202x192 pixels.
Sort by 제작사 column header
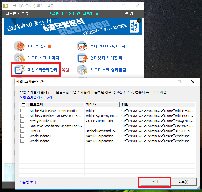pos(102,105)
